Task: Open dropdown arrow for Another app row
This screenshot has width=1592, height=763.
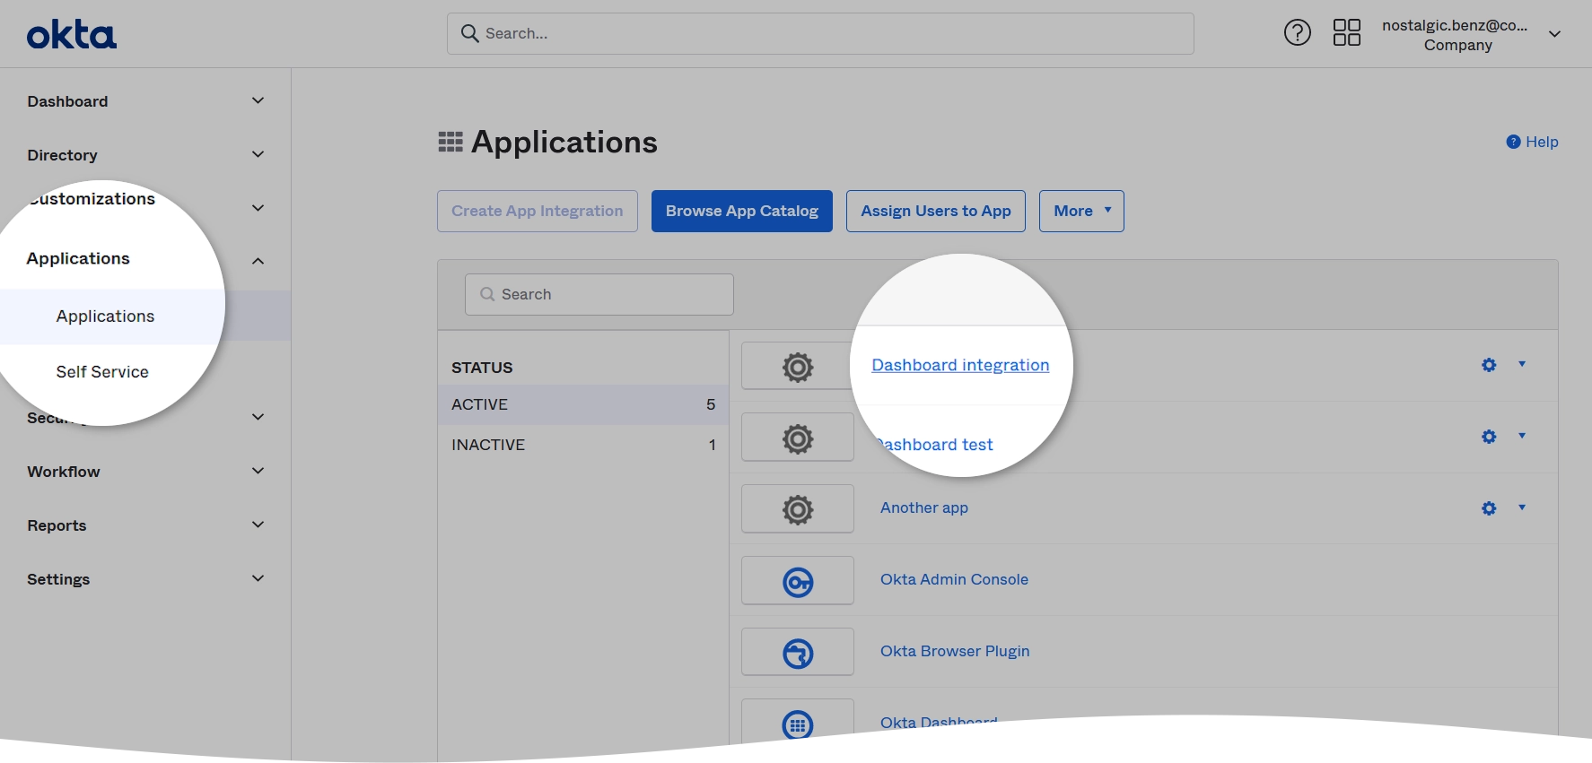Action: [x=1522, y=507]
